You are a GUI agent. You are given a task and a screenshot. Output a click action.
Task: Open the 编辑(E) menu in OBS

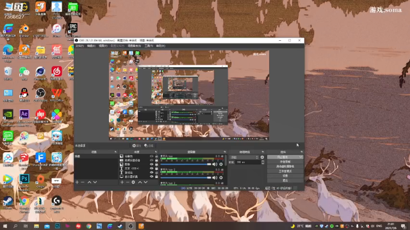[91, 46]
